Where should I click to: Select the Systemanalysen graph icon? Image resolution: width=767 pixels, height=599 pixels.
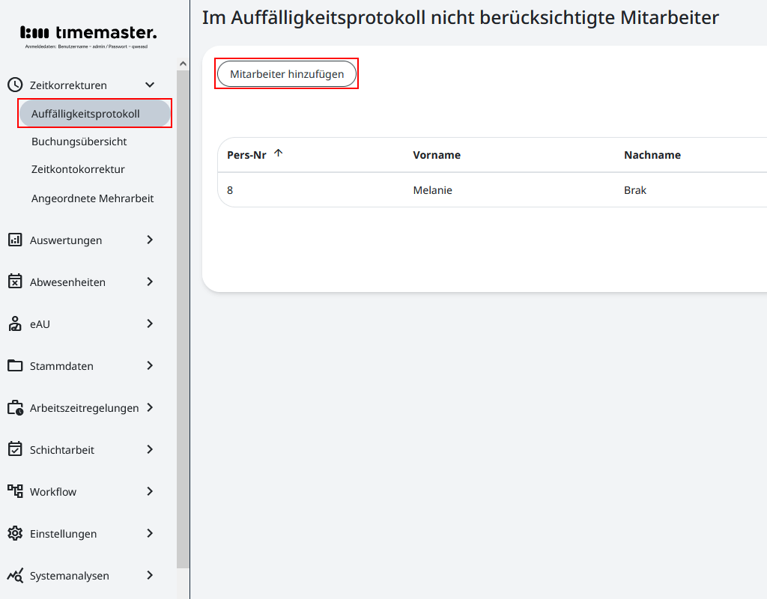point(13,575)
